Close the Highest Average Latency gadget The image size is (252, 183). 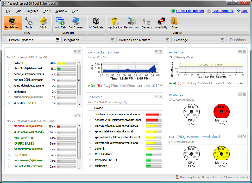pyautogui.click(x=79, y=115)
